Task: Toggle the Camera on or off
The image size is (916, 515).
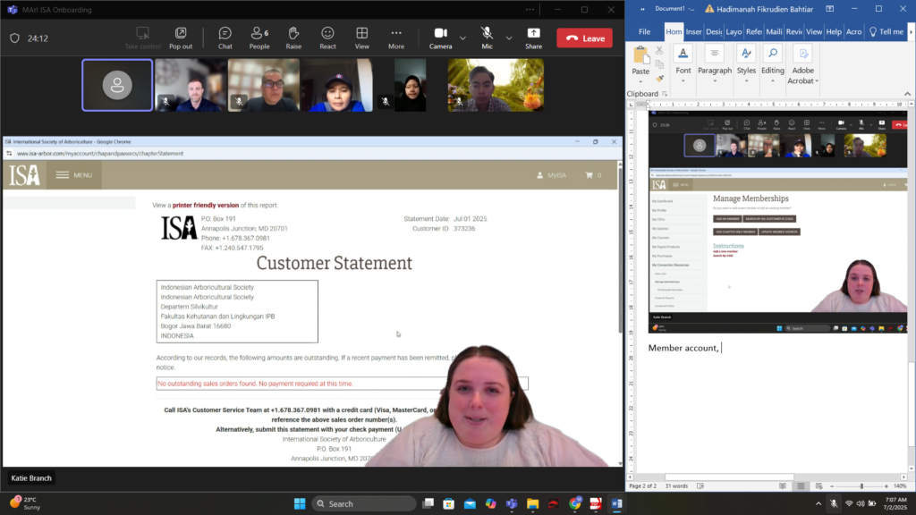Action: pos(440,38)
